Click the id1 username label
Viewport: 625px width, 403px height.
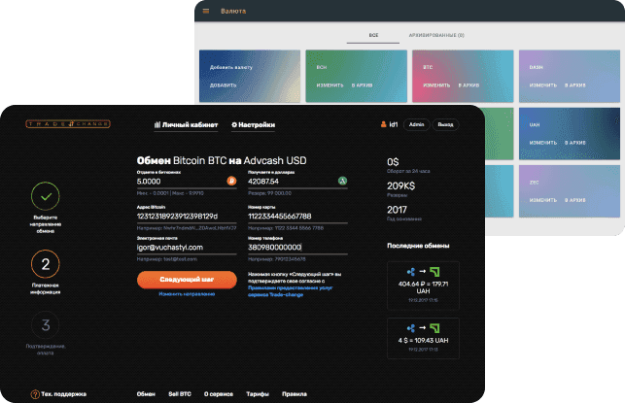click(x=394, y=124)
